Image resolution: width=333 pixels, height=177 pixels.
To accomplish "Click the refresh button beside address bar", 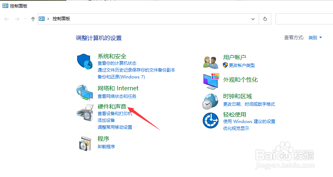I will [x=265, y=19].
